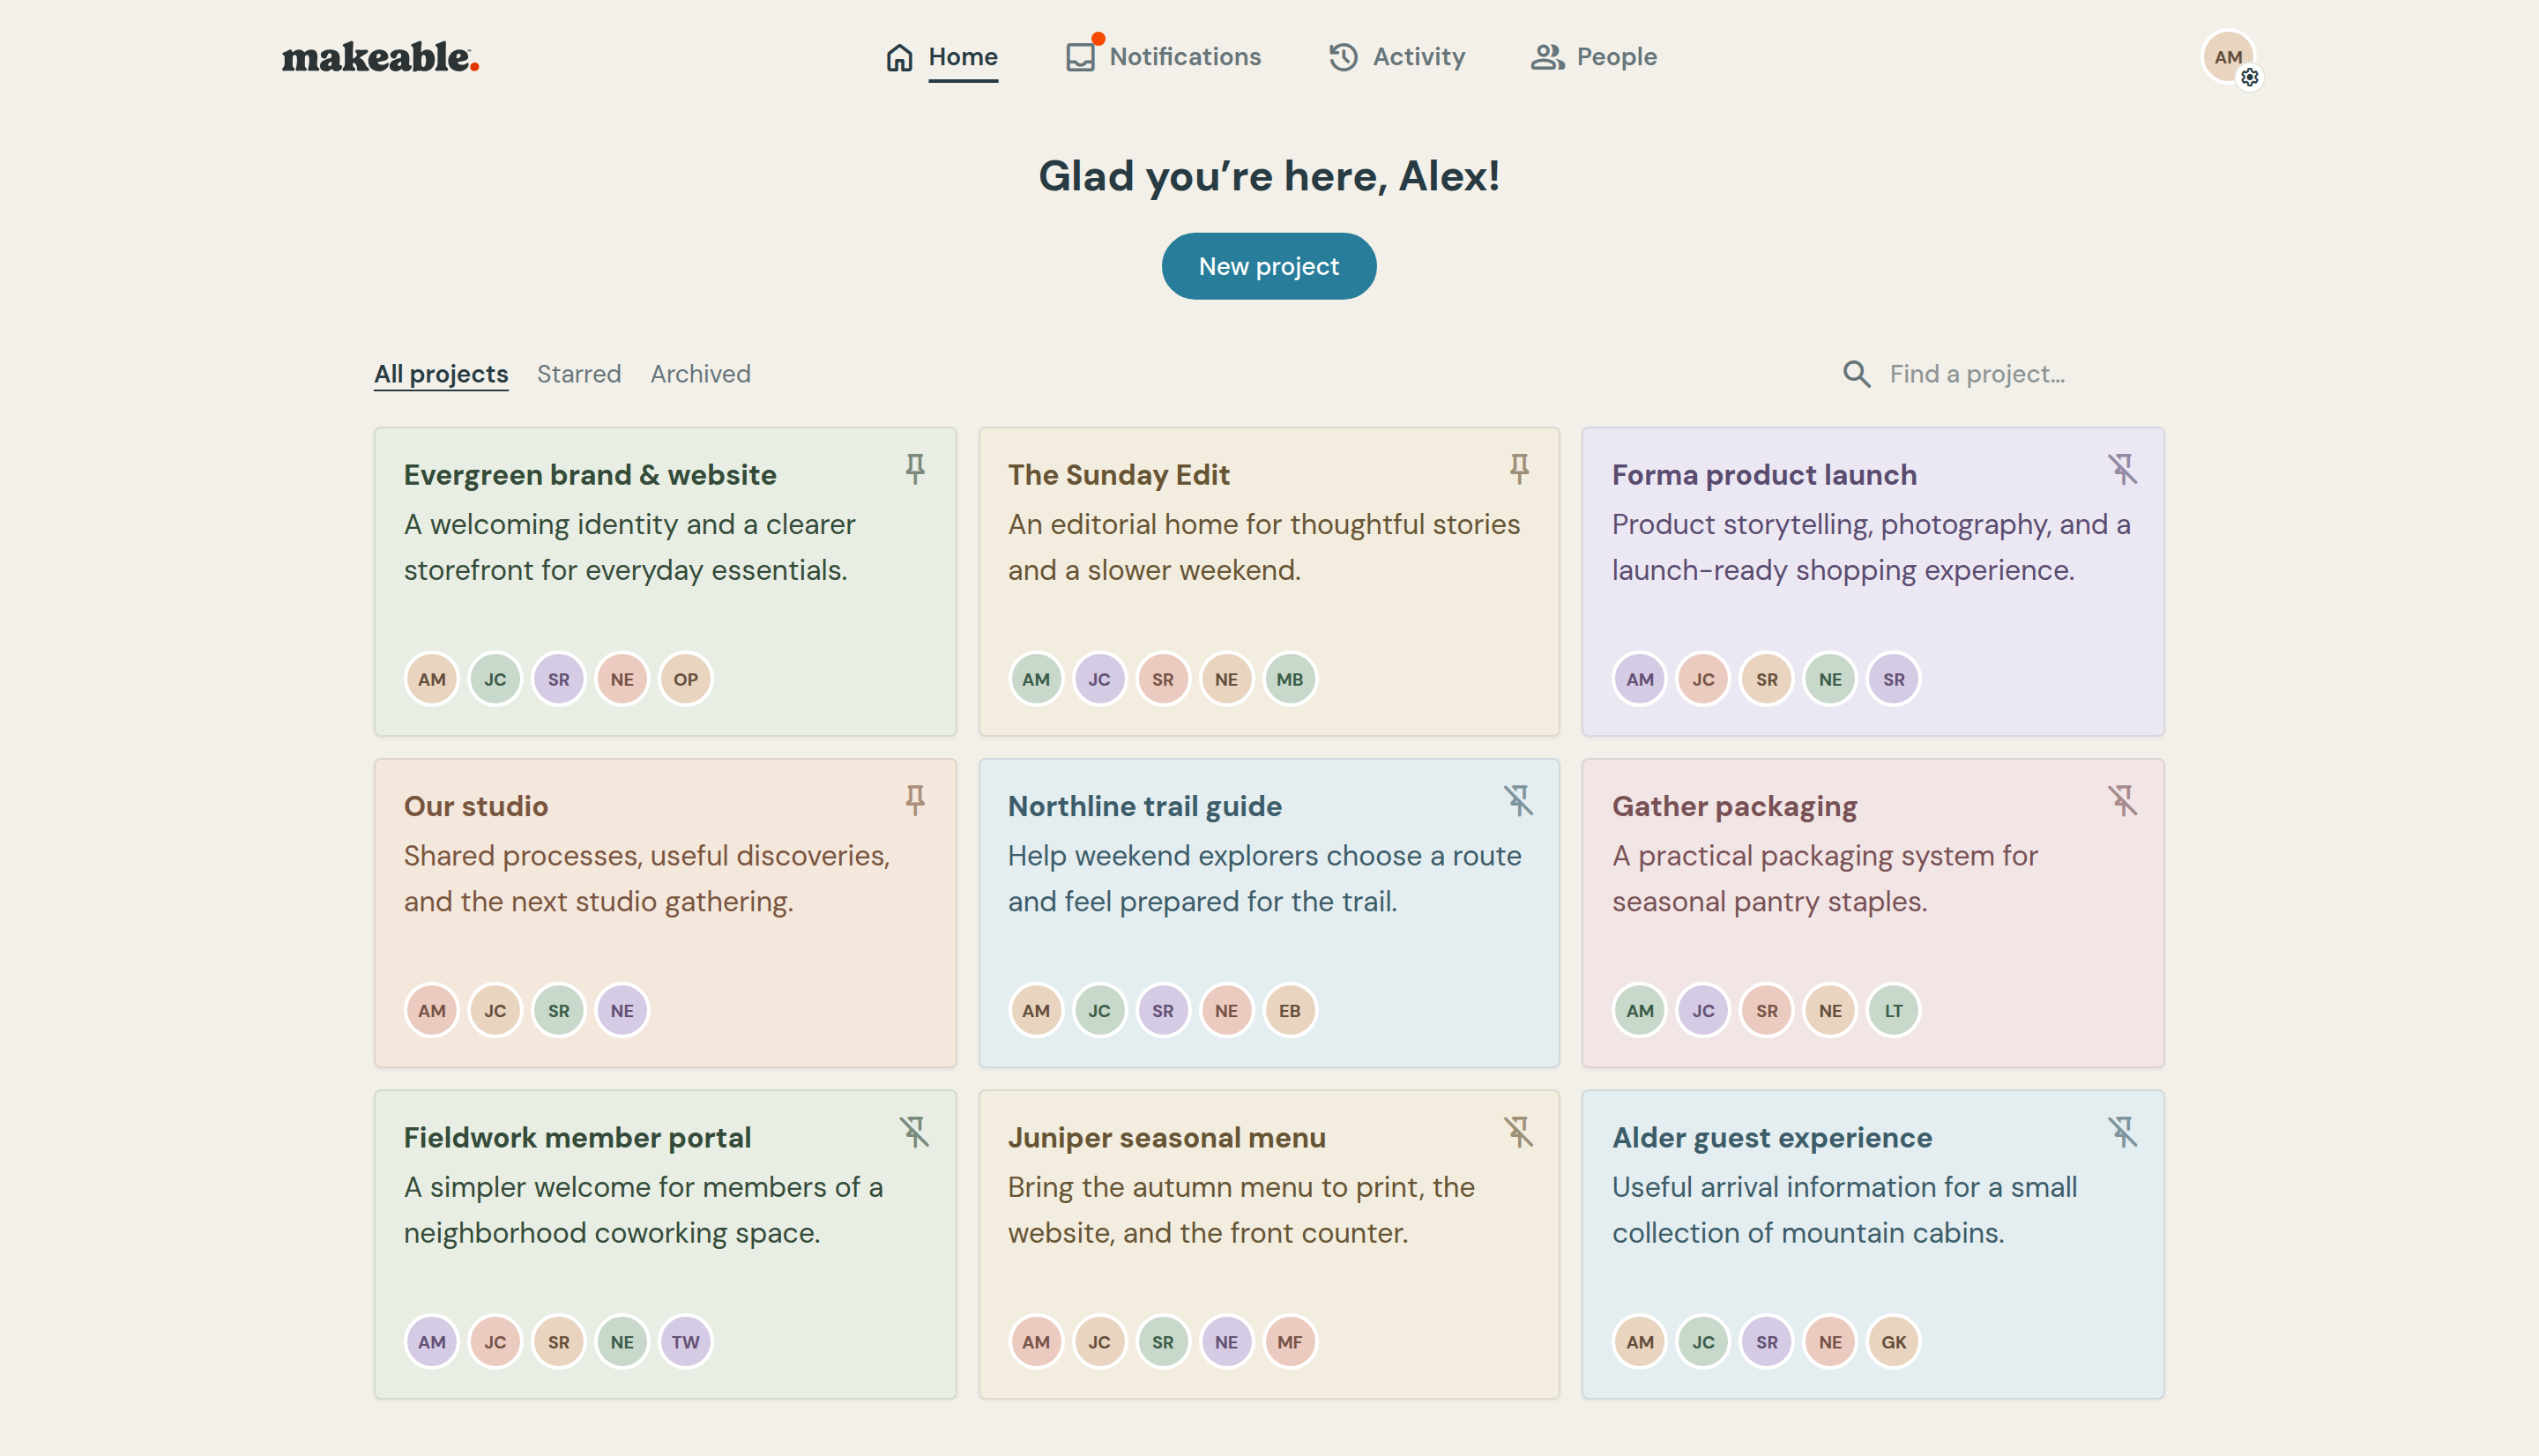Click MF avatar on Juniper seasonal menu card
Viewport: 2539px width, 1456px height.
coord(1290,1342)
